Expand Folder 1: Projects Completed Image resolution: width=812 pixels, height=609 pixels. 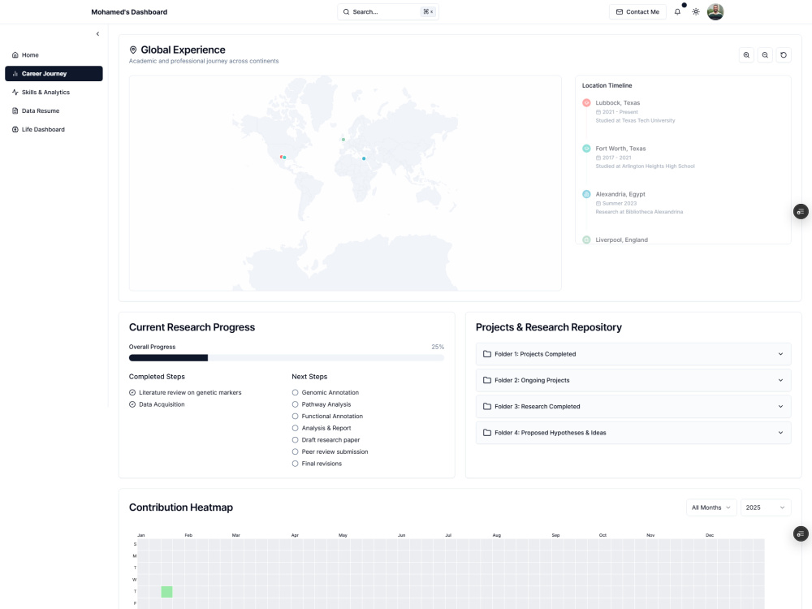pos(633,354)
